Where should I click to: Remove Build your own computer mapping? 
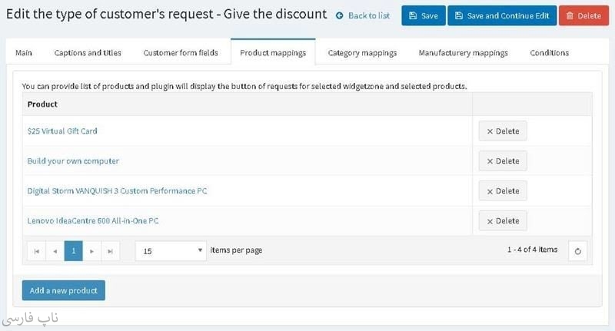(x=503, y=161)
